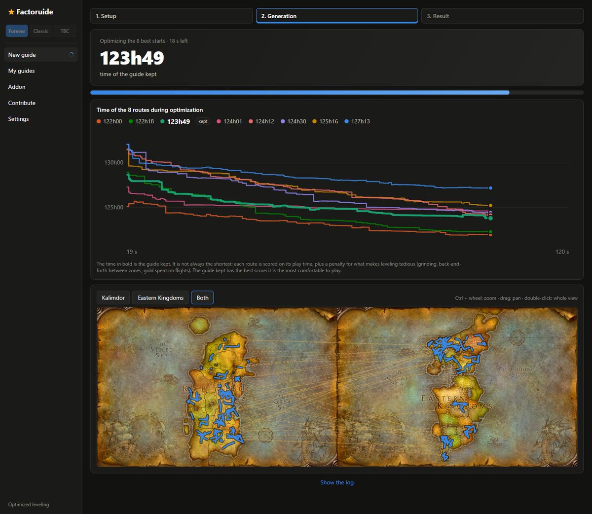The width and height of the screenshot is (592, 514).
Task: Open the Show the log link
Action: [337, 482]
